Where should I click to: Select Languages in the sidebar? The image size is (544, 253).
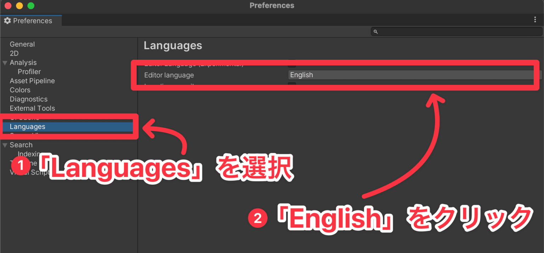27,126
